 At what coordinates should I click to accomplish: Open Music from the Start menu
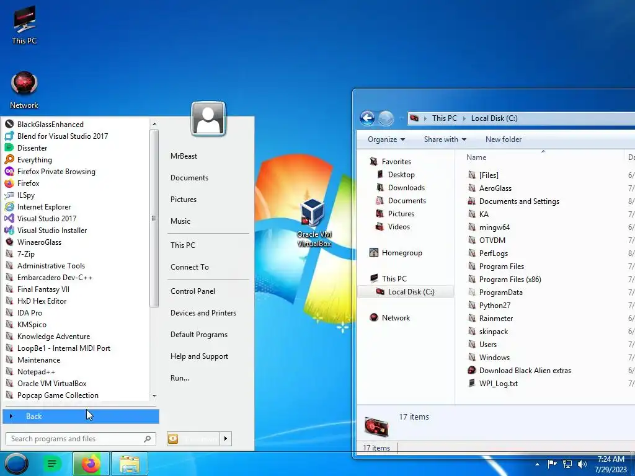[180, 221]
